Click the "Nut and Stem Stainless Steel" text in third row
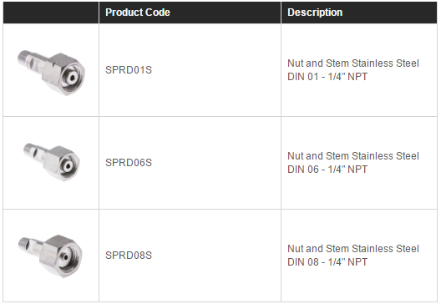The image size is (441, 304). [353, 249]
